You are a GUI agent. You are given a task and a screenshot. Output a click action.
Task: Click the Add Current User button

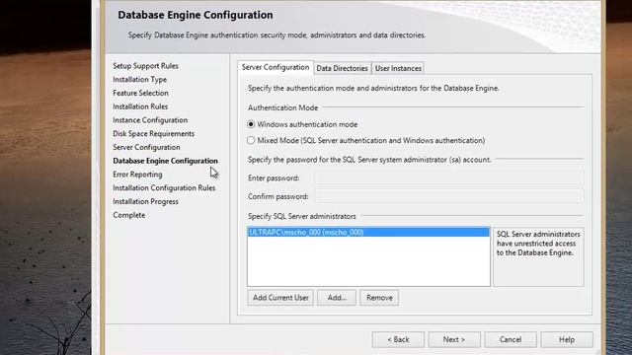coord(280,298)
